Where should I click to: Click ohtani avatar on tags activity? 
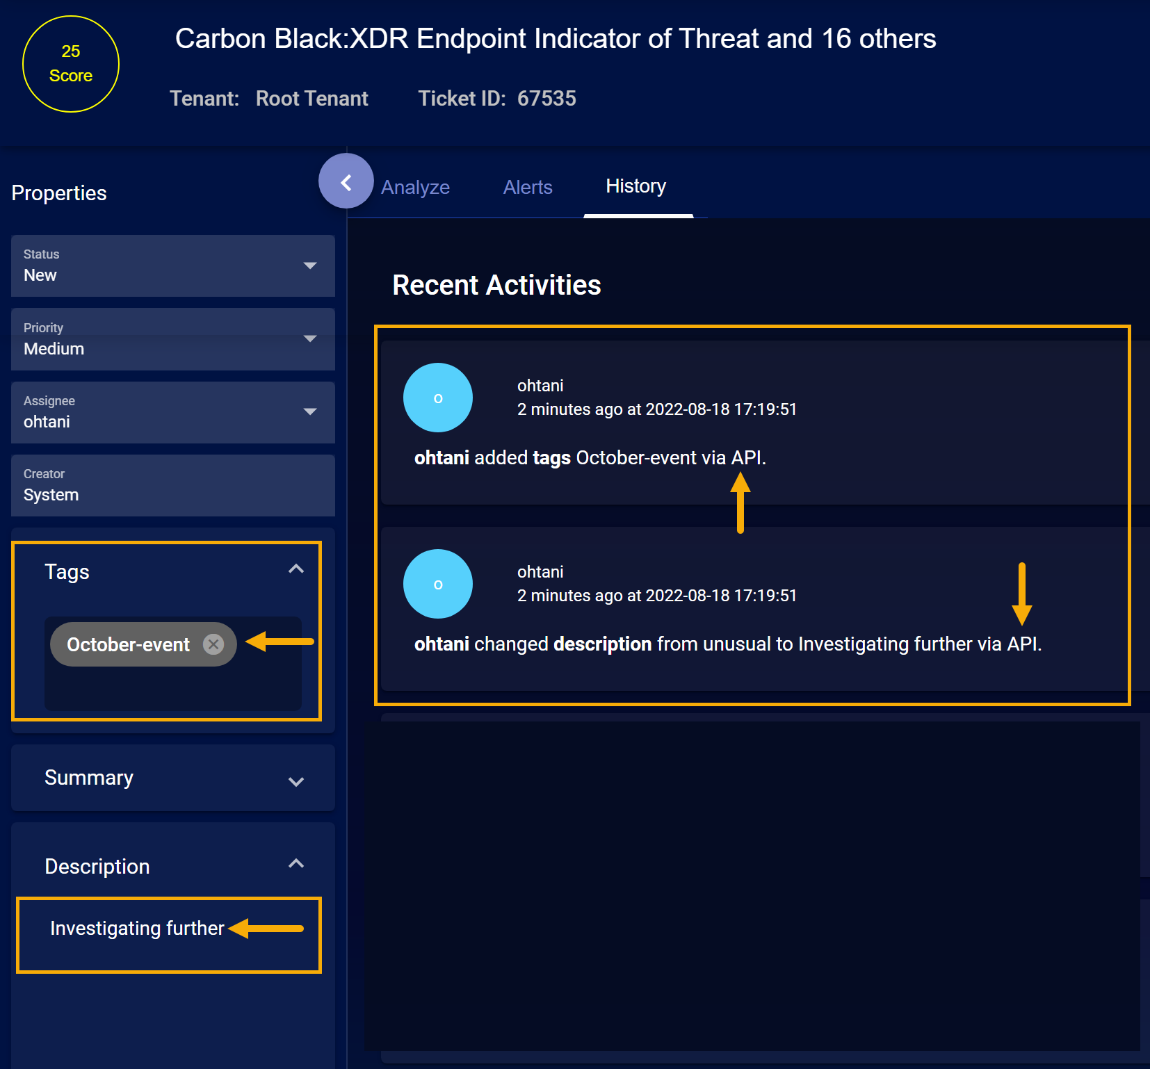[438, 398]
